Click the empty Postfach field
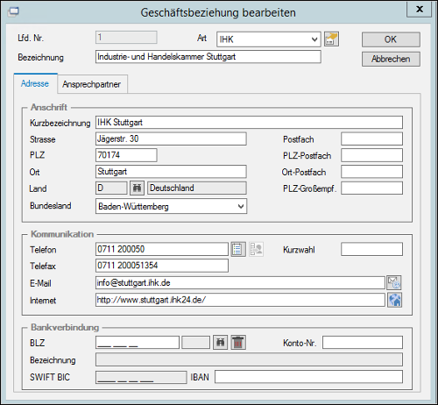Screen dimensions: 438x405 371,139
